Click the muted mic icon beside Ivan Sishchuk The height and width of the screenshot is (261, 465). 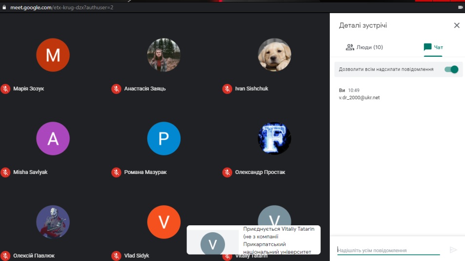click(x=227, y=88)
